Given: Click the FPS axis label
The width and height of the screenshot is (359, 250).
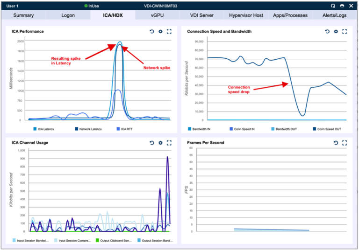Looking at the screenshot, I should click(x=187, y=190).
